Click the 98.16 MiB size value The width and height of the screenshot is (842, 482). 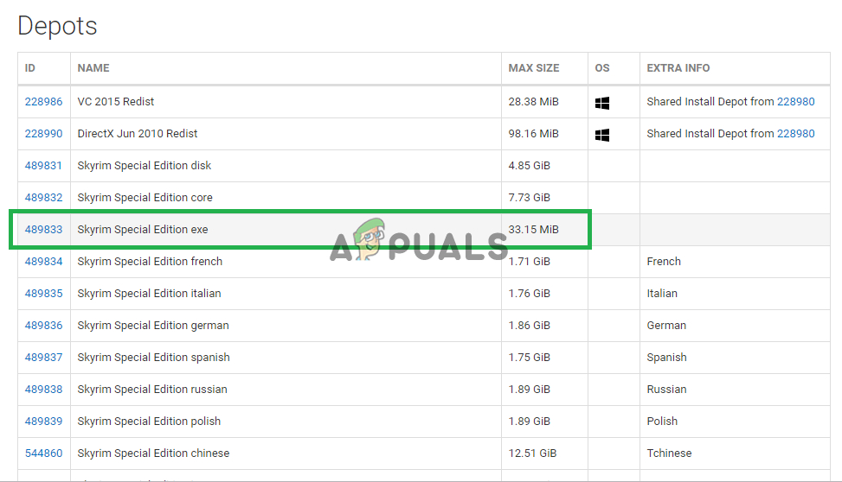click(534, 134)
